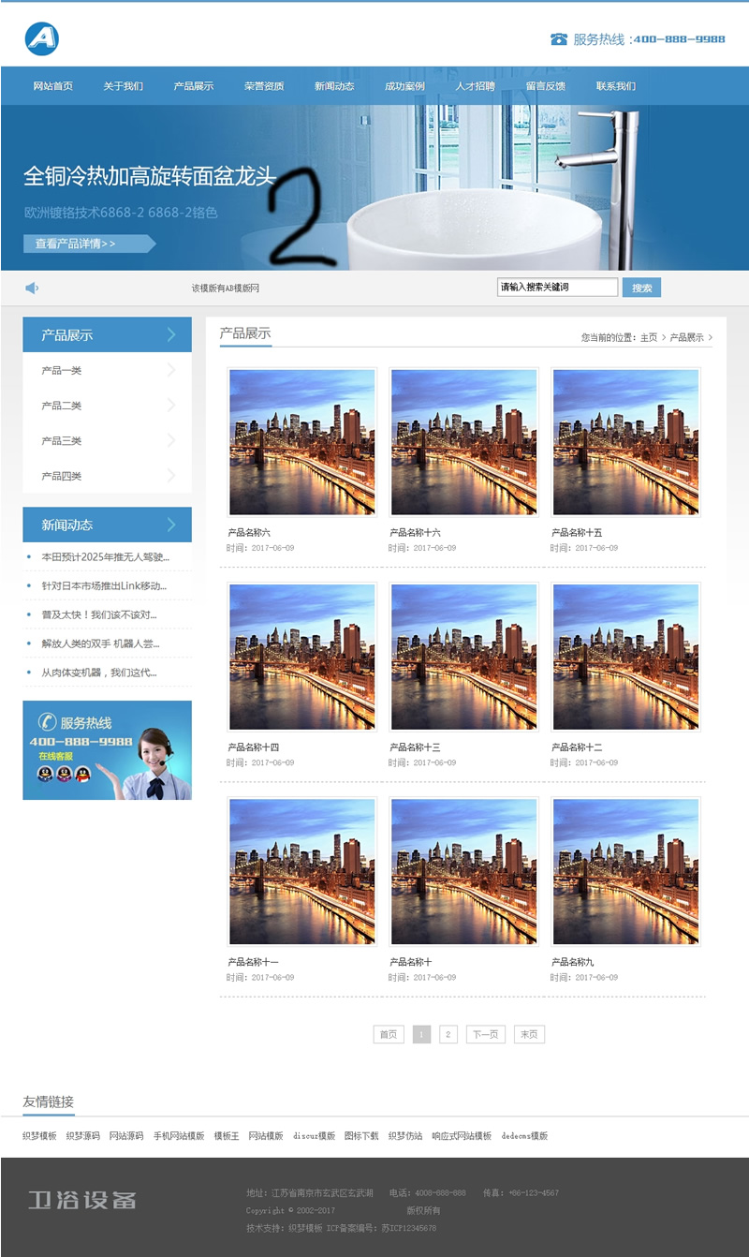Go to page 2 in pagination
Image resolution: width=749 pixels, height=1257 pixels.
(448, 1035)
